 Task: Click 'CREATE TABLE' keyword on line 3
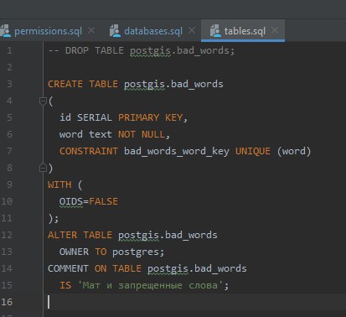[x=83, y=84]
